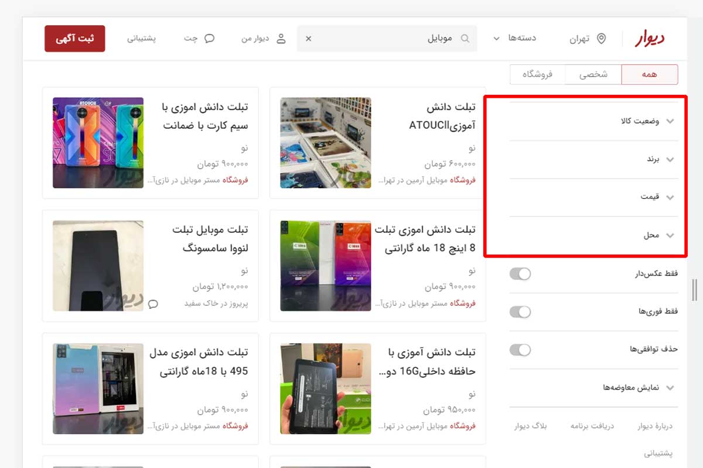
Task: Open the دریافت برنامه footer link
Action: [x=592, y=426]
